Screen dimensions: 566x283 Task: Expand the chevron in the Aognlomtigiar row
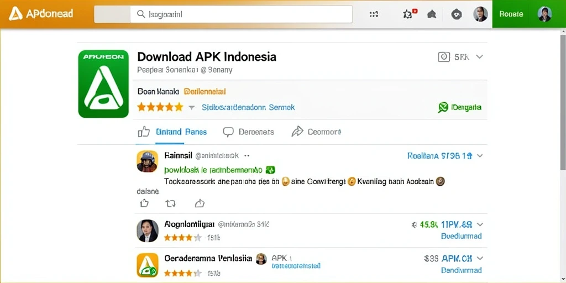pos(480,224)
